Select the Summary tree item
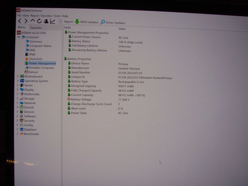Image resolution: width=248 pixels, height=186 pixels. (34, 41)
